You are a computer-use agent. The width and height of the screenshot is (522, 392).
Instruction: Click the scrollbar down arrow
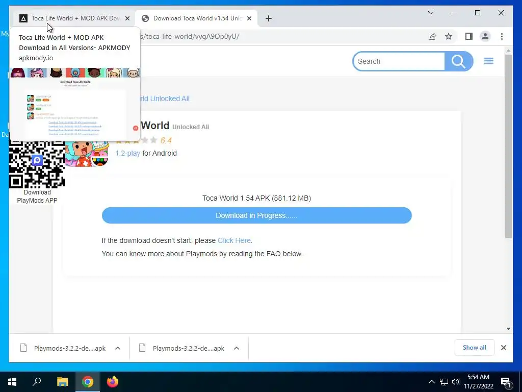tap(508, 329)
